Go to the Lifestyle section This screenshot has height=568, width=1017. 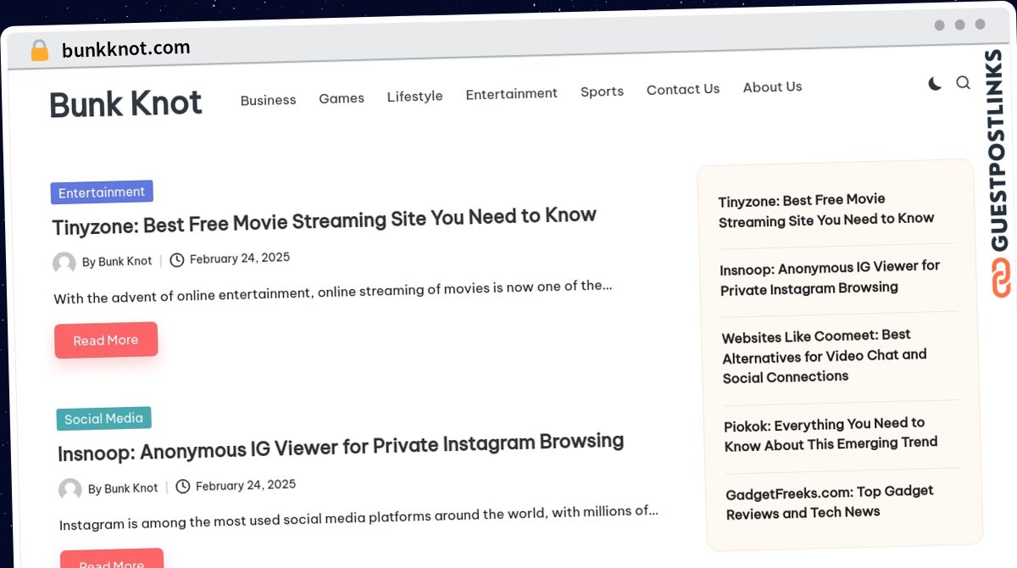coord(414,97)
